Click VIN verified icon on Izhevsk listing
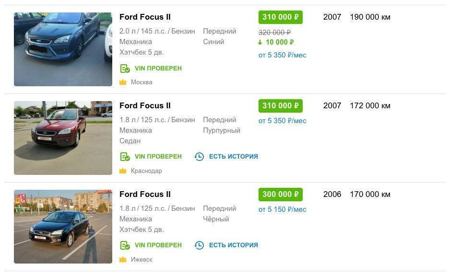 [x=125, y=245]
